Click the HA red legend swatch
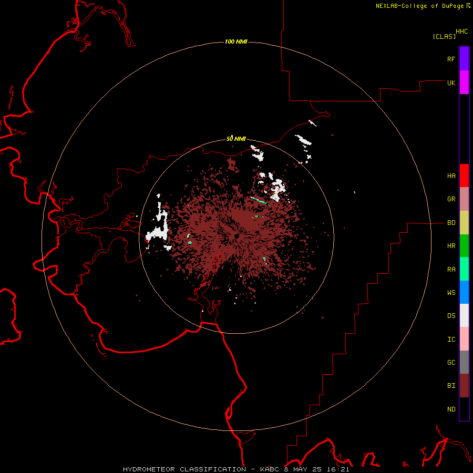The height and width of the screenshot is (473, 473). pos(464,176)
